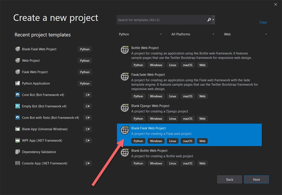Open the Python language filter dropdown
The height and width of the screenshot is (195, 282).
pos(140,34)
